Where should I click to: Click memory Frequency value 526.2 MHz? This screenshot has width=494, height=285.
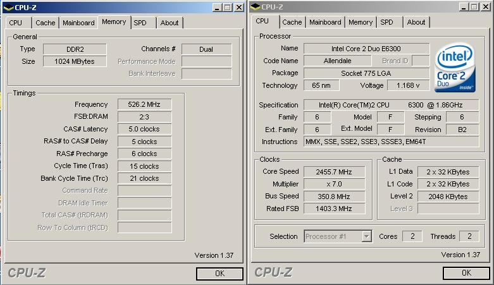pyautogui.click(x=144, y=104)
